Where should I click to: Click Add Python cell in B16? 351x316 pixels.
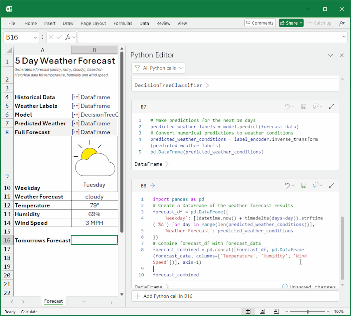click(235, 296)
